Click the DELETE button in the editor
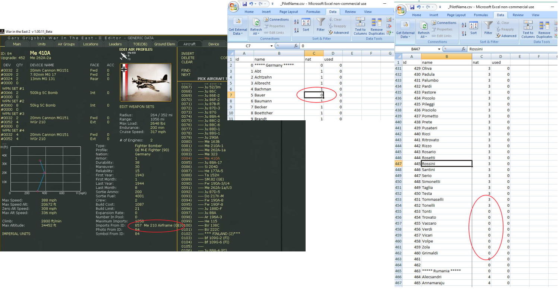Screen dimensions: 559x298 click(187, 58)
